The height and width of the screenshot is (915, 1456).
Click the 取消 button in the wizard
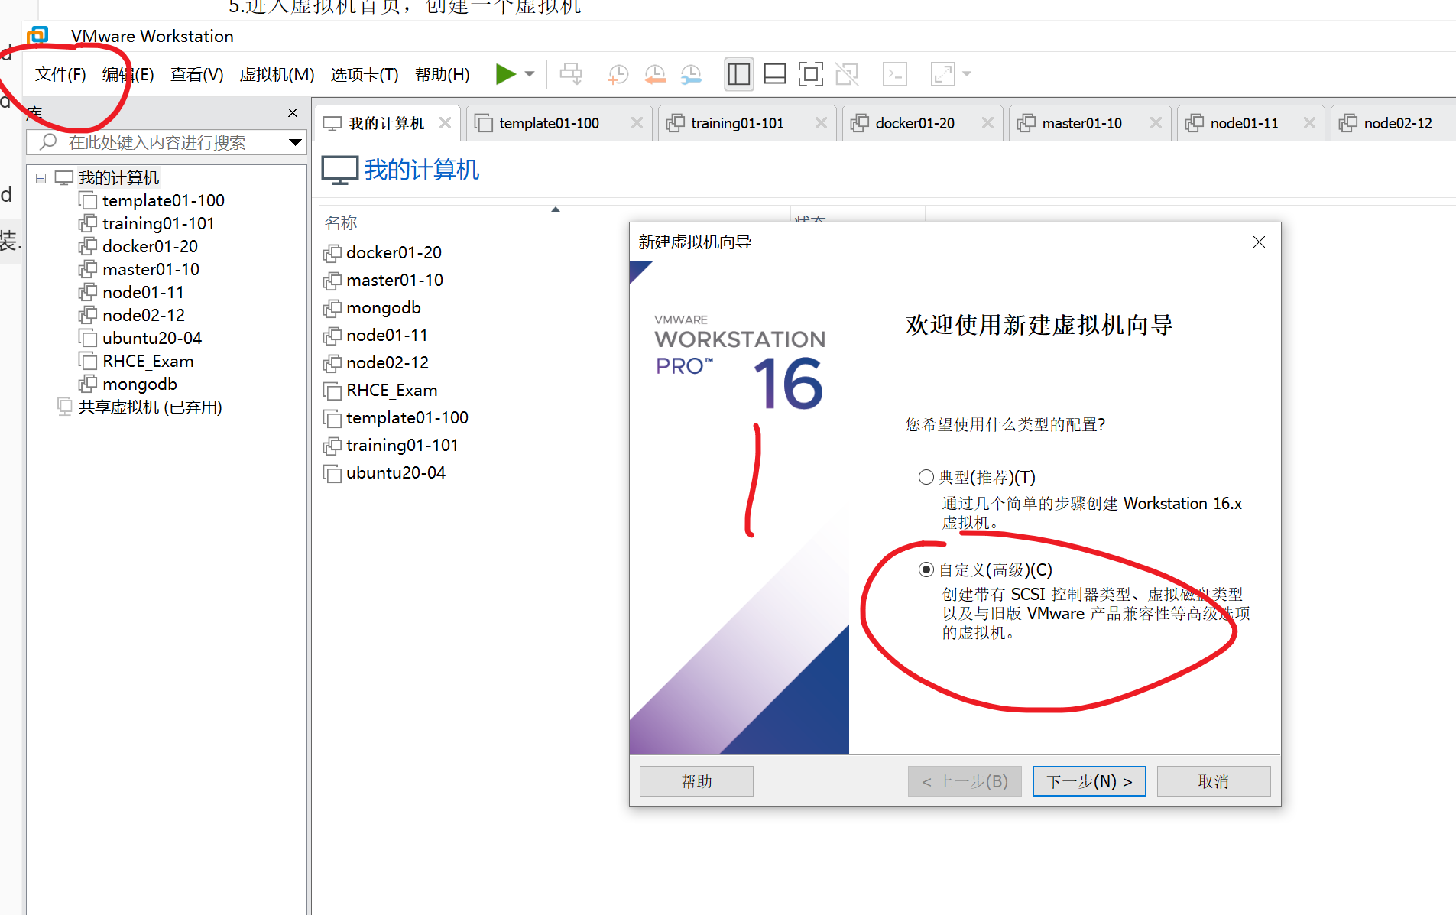pyautogui.click(x=1214, y=781)
